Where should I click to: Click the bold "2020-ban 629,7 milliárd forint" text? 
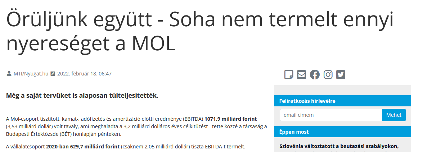83,147
